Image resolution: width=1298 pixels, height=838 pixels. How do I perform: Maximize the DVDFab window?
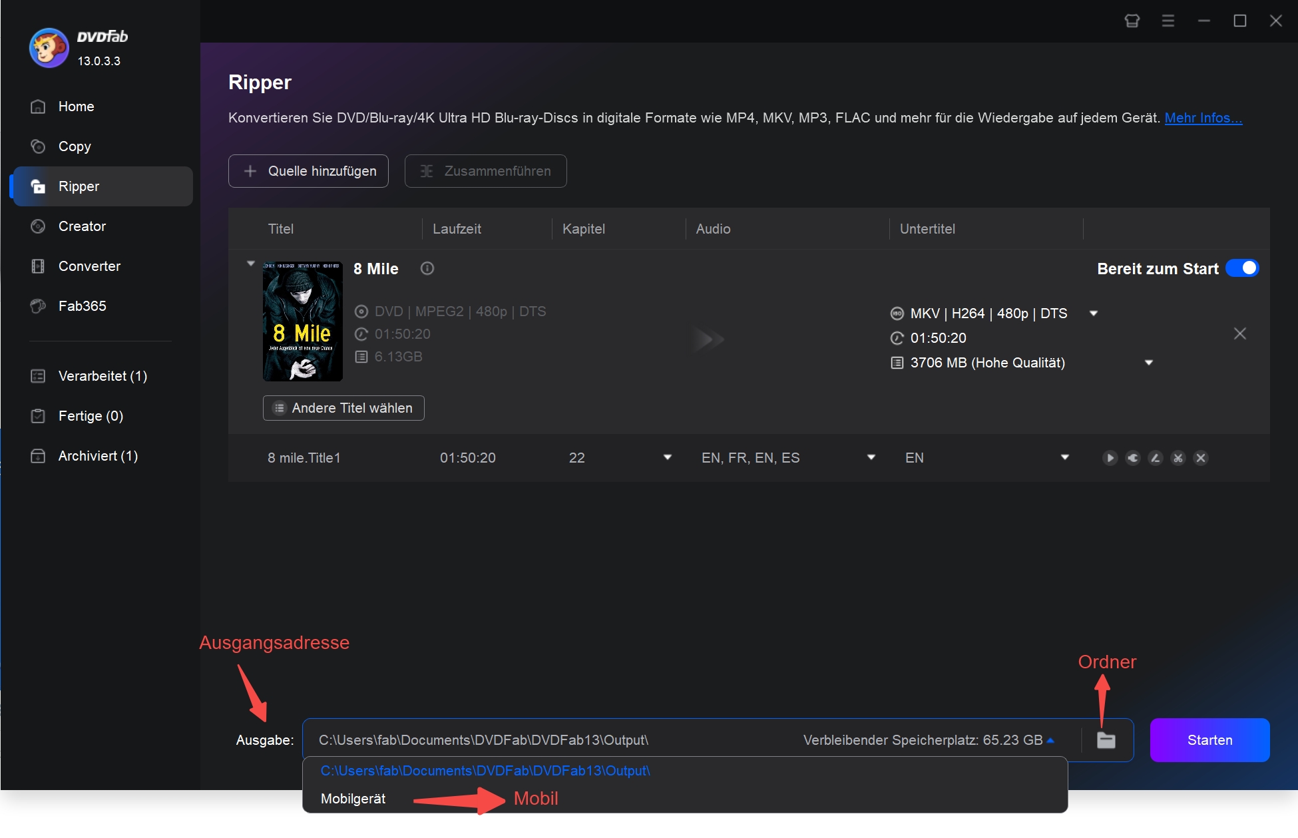[x=1240, y=21]
